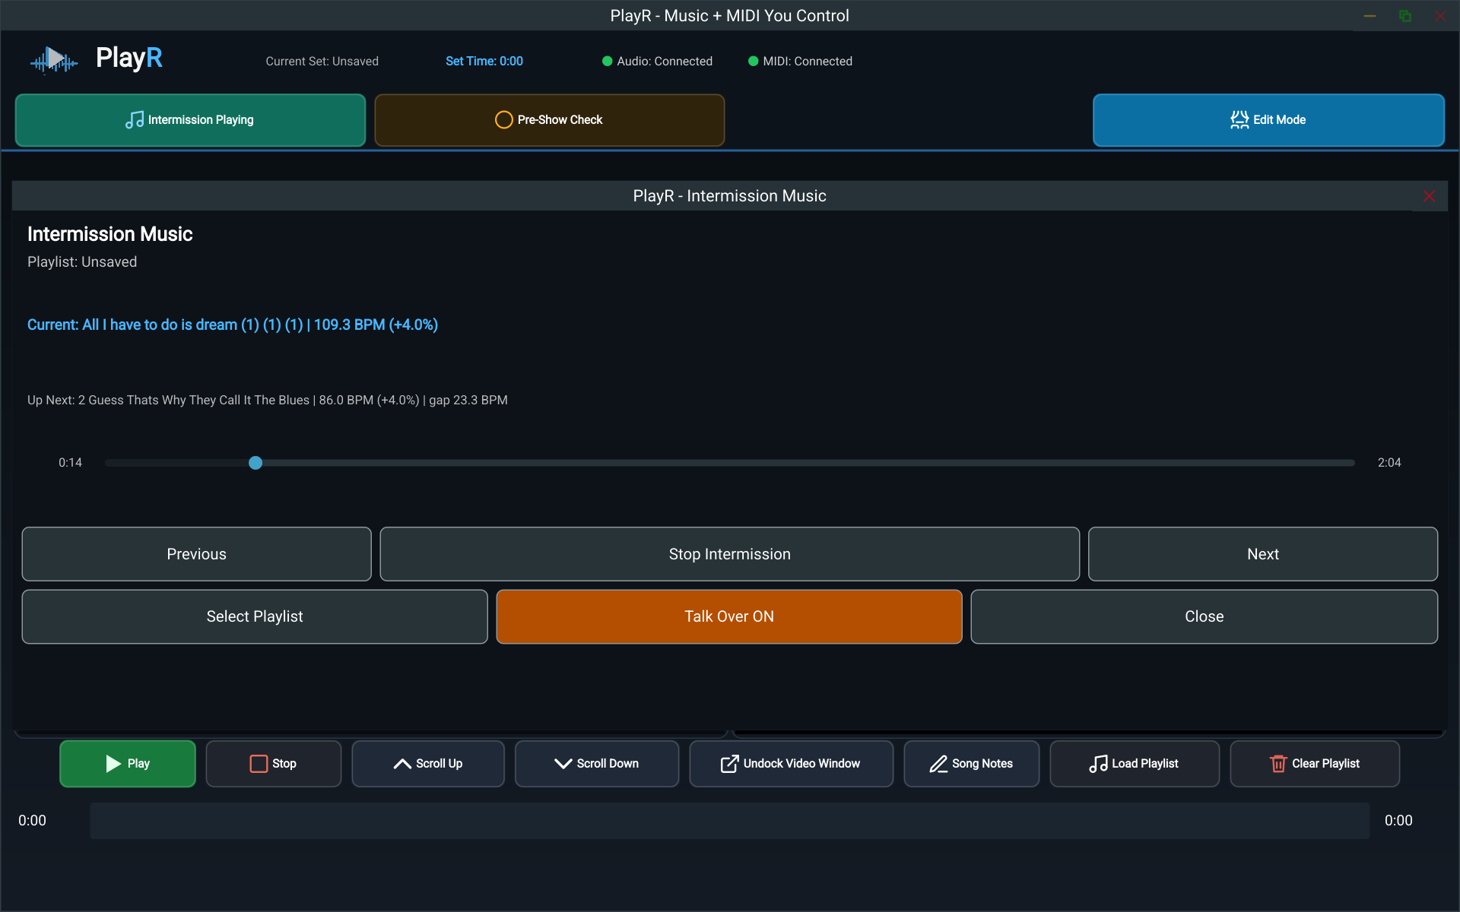Viewport: 1460px width, 912px height.
Task: Click the Current: All I have to do is dream line
Action: coord(233,325)
